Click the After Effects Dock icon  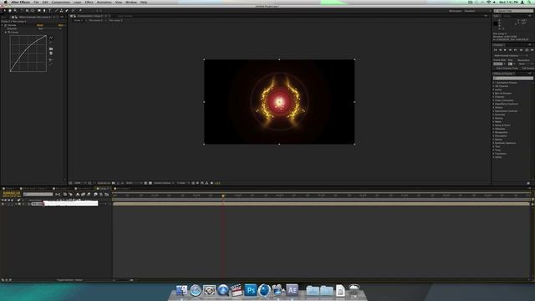click(x=292, y=290)
